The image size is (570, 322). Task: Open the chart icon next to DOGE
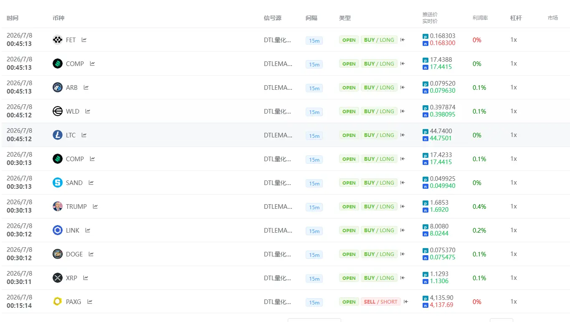coord(91,254)
